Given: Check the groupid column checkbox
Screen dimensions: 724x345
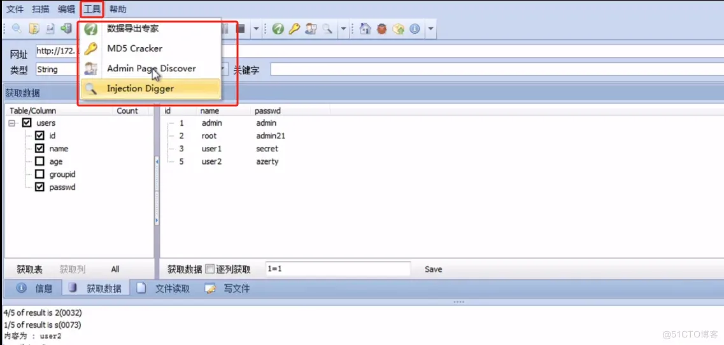Looking at the screenshot, I should (x=39, y=175).
